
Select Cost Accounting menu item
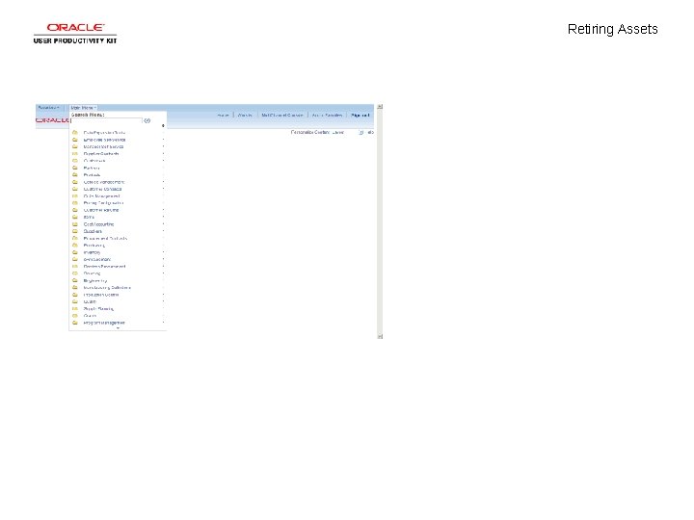98,224
